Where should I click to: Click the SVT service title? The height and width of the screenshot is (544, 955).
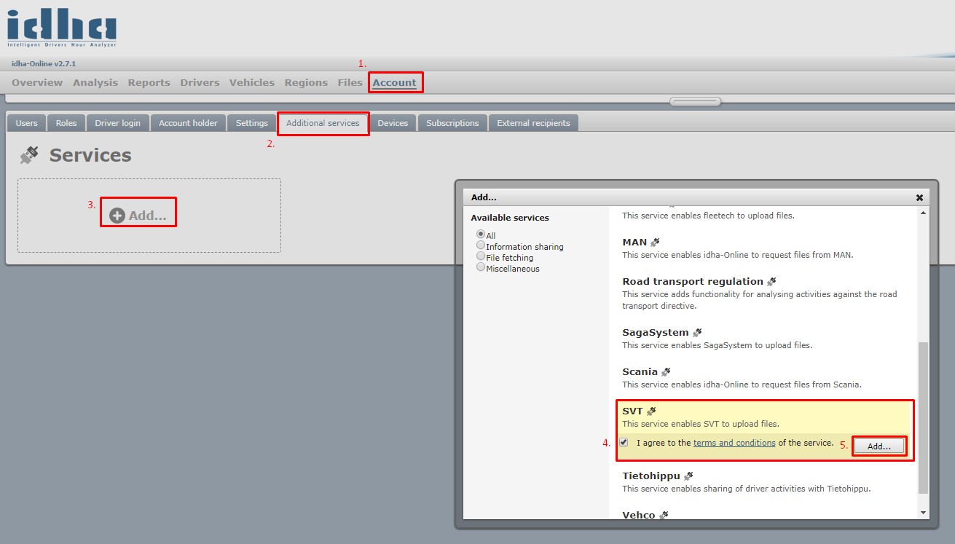tap(632, 411)
